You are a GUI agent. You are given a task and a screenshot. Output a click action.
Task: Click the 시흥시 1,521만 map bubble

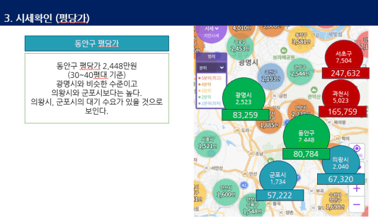pyautogui.click(x=207, y=143)
